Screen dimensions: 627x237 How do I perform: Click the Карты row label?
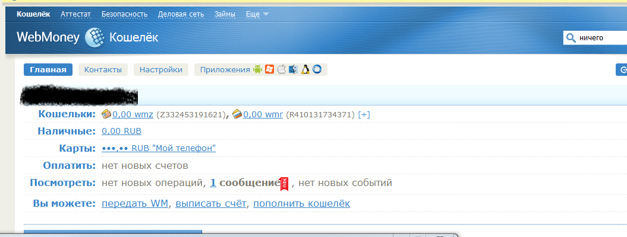pos(78,149)
